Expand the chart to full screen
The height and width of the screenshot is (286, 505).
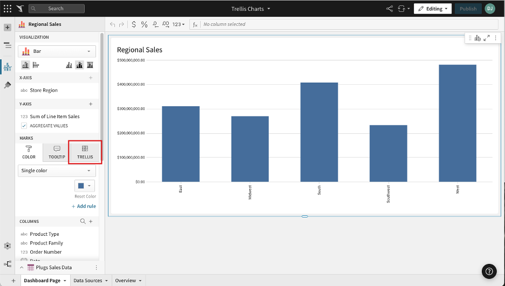(487, 38)
